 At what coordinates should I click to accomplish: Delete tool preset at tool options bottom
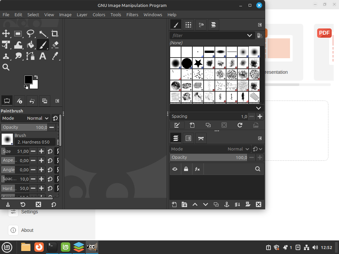tap(38, 204)
